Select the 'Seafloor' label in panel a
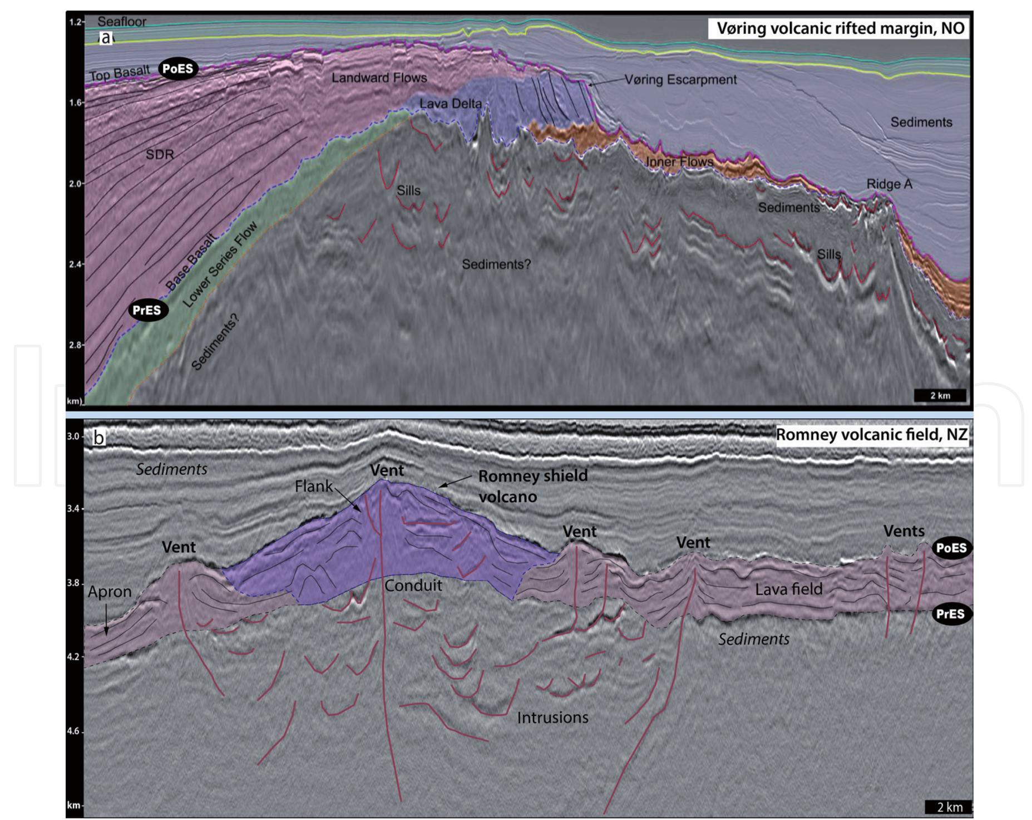This screenshot has height=820, width=1032. [x=122, y=22]
